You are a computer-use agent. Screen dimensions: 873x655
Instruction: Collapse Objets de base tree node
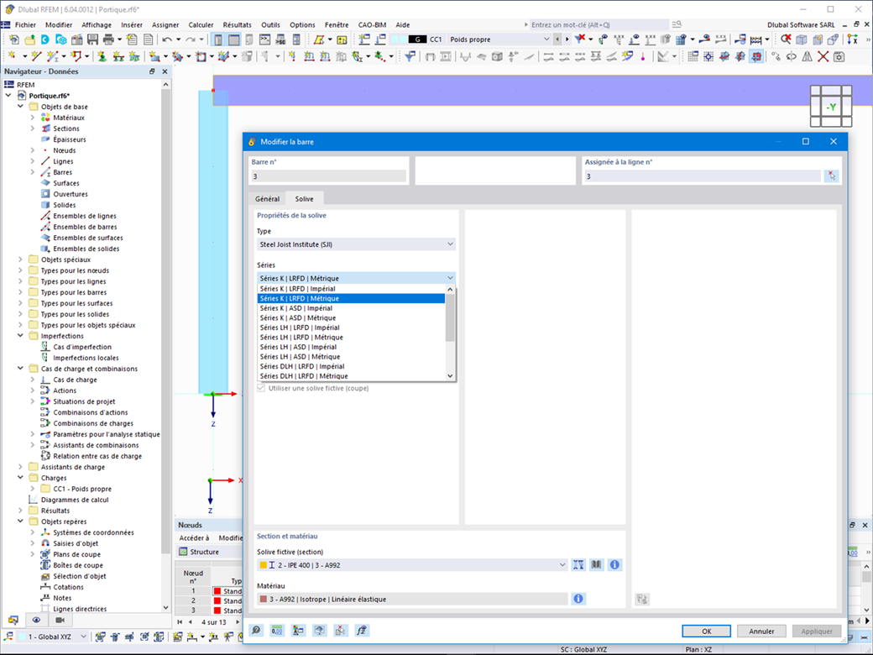21,107
